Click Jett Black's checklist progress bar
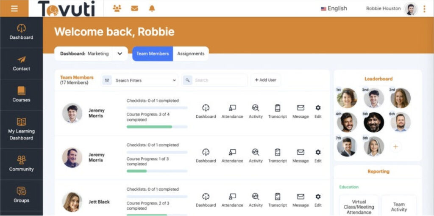This screenshot has height=216, width=434. pos(157,197)
